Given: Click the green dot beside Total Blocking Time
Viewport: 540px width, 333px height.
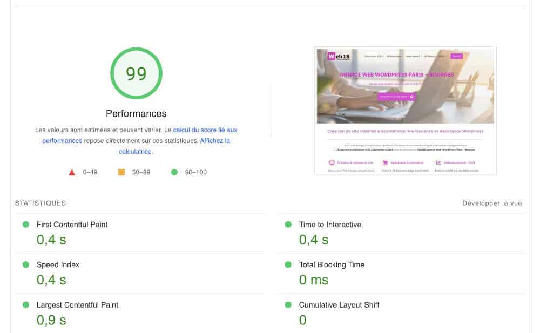Looking at the screenshot, I should click(x=288, y=264).
